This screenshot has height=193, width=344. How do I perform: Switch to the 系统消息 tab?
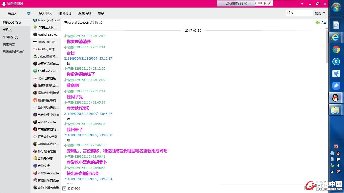pos(84,13)
